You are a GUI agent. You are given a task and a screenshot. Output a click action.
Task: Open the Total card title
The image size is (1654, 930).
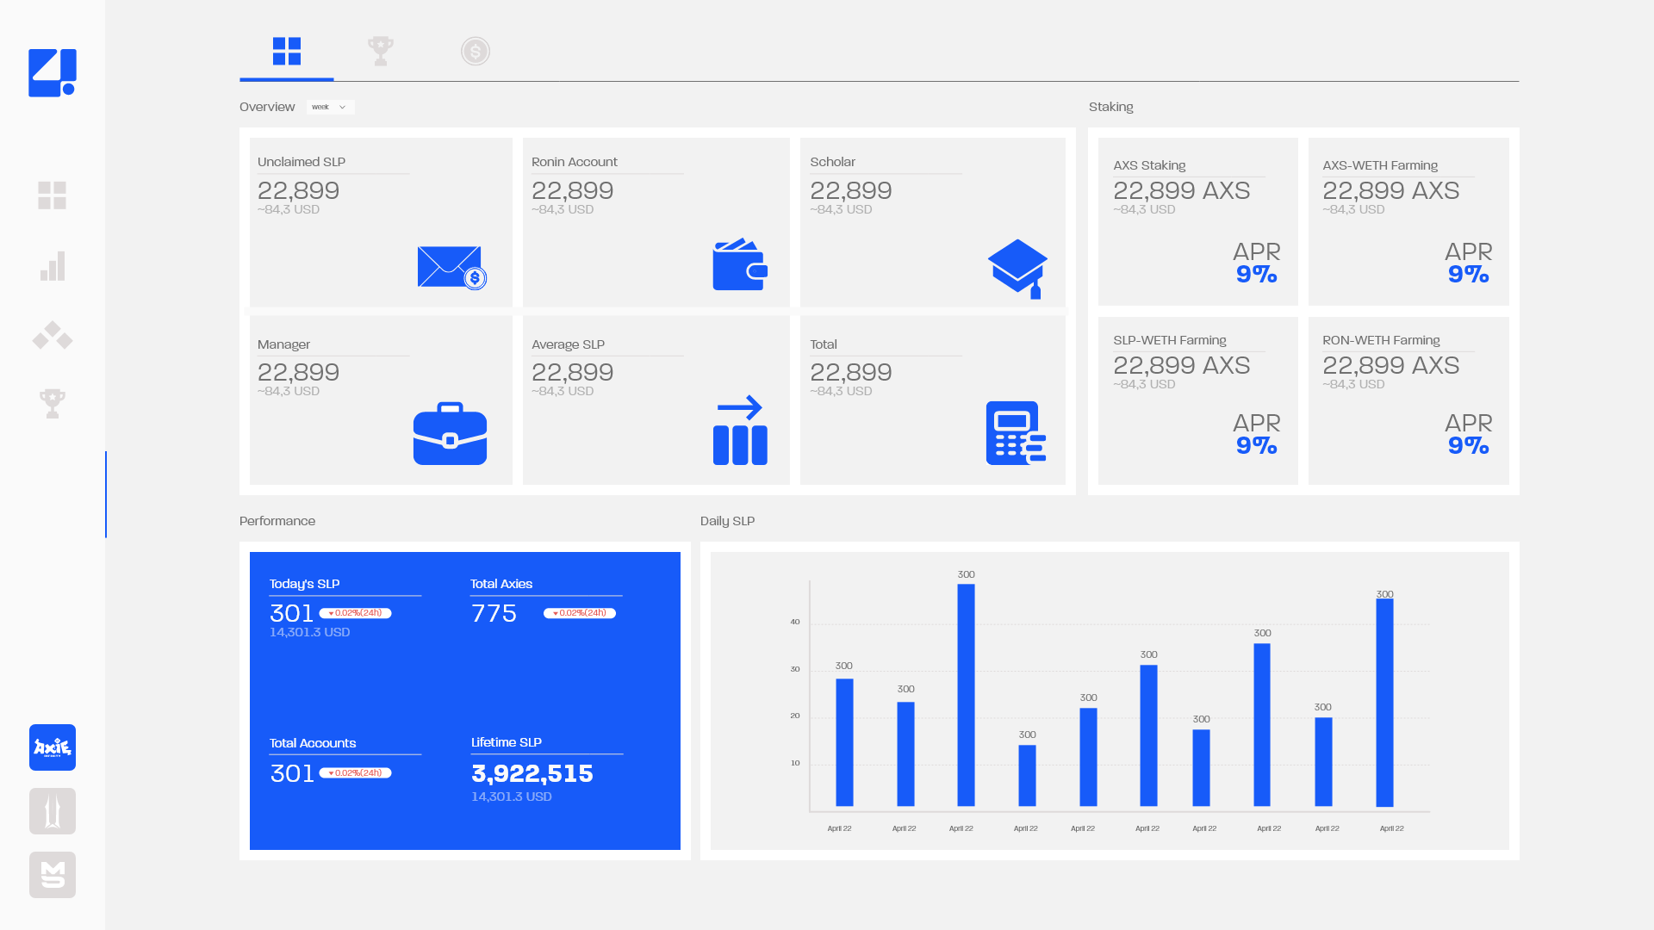point(824,344)
